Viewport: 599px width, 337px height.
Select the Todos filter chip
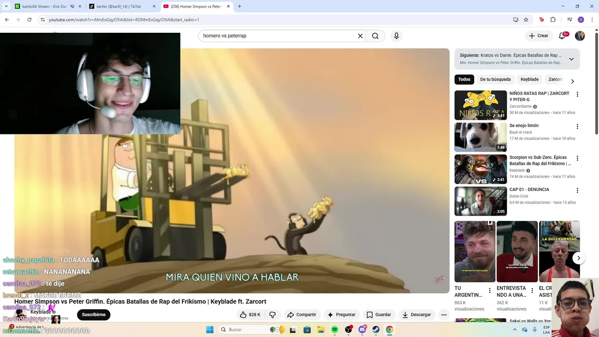[x=464, y=79]
